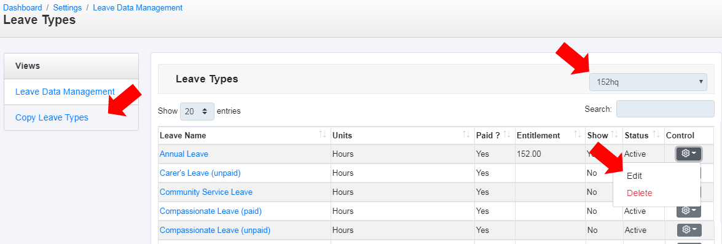Screen dimensions: 722x244
Task: Open Compassionate Leave (unpaid) link
Action: coord(214,230)
